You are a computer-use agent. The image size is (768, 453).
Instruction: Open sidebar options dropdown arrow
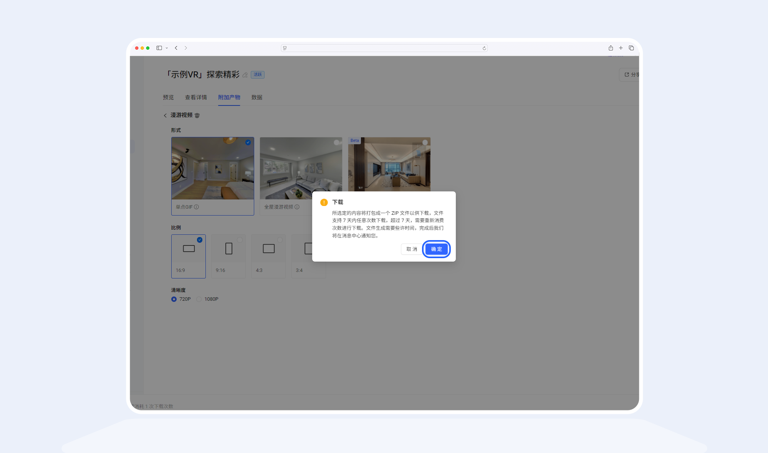[x=167, y=48]
